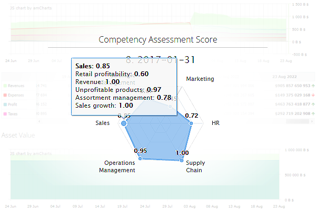Screen dimensions: 316x210
Task: Toggle the Taxes legend marker
Action: [x=5, y=114]
